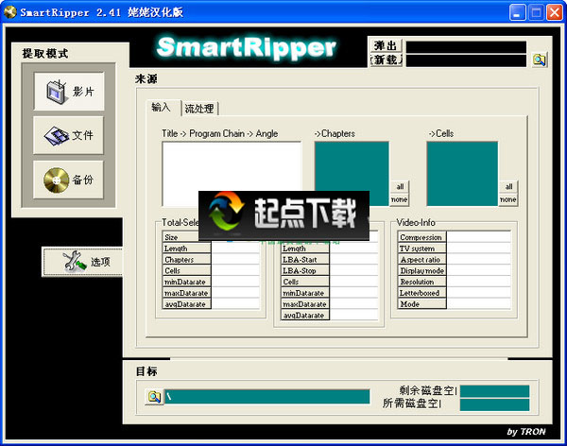This screenshot has height=446, width=567.
Task: Select the 影片 (Movie) extraction mode
Action: [69, 92]
